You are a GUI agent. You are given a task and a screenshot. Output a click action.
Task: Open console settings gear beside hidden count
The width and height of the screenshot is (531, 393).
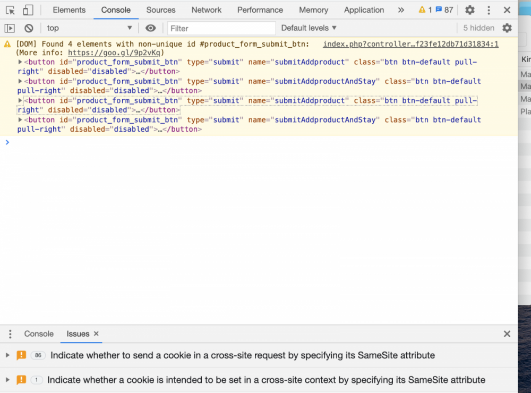pos(507,28)
